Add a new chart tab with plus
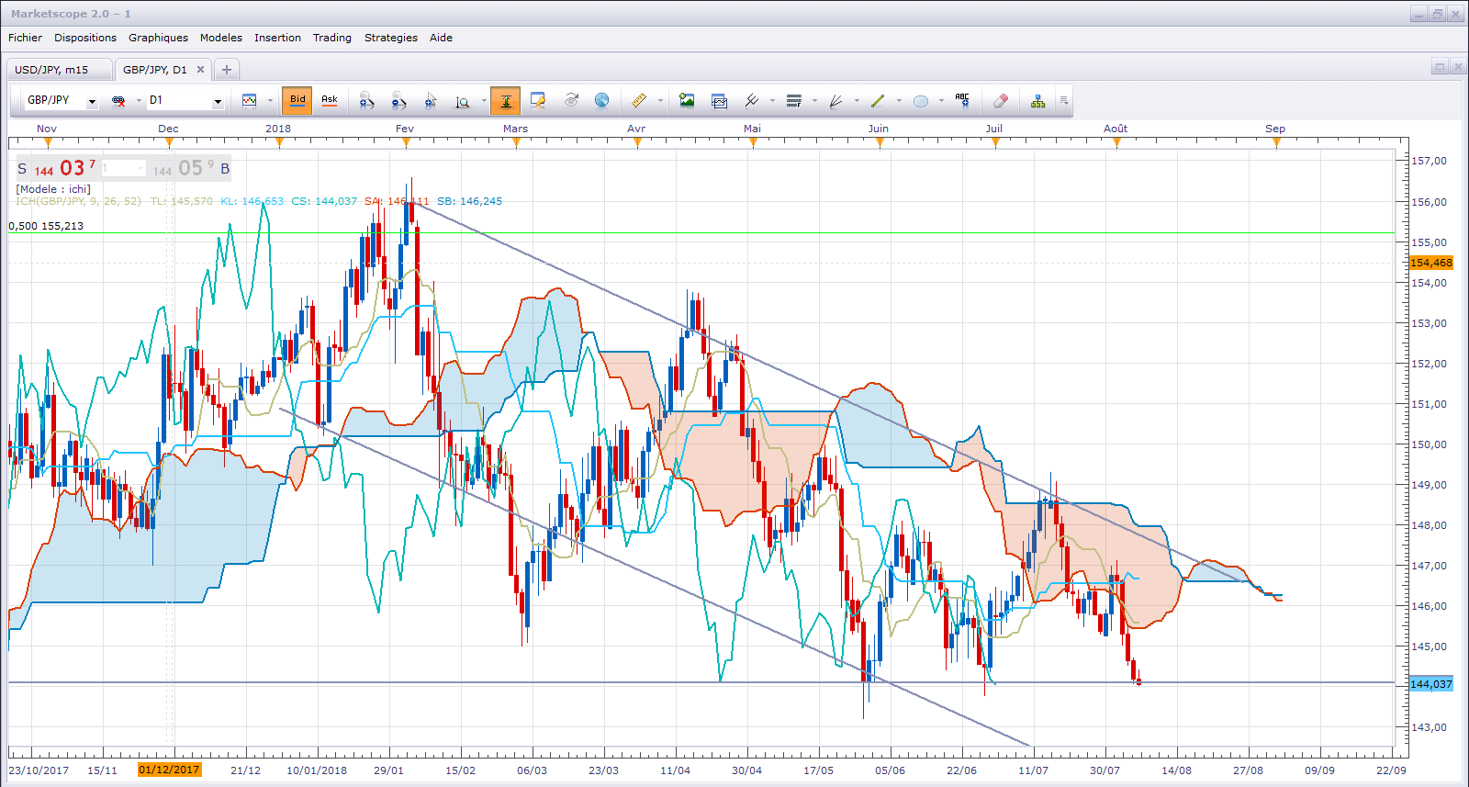This screenshot has width=1469, height=787. (x=227, y=70)
